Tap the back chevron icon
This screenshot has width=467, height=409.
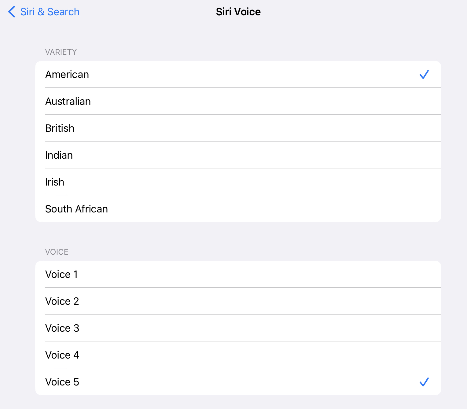tap(12, 12)
